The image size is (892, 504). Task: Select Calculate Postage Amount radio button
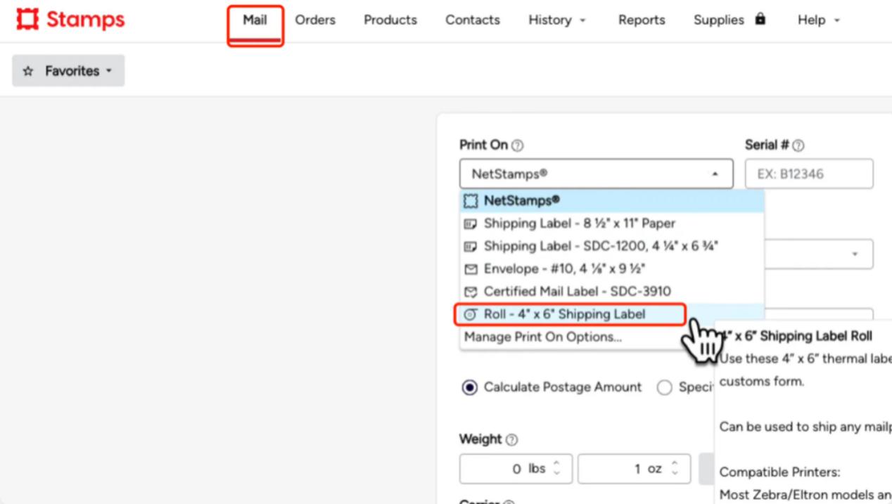[x=469, y=387]
